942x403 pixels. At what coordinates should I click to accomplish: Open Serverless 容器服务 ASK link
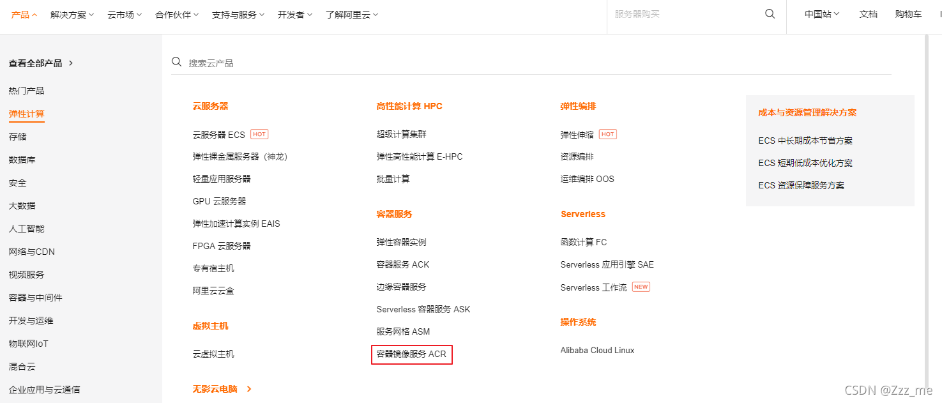(x=423, y=309)
